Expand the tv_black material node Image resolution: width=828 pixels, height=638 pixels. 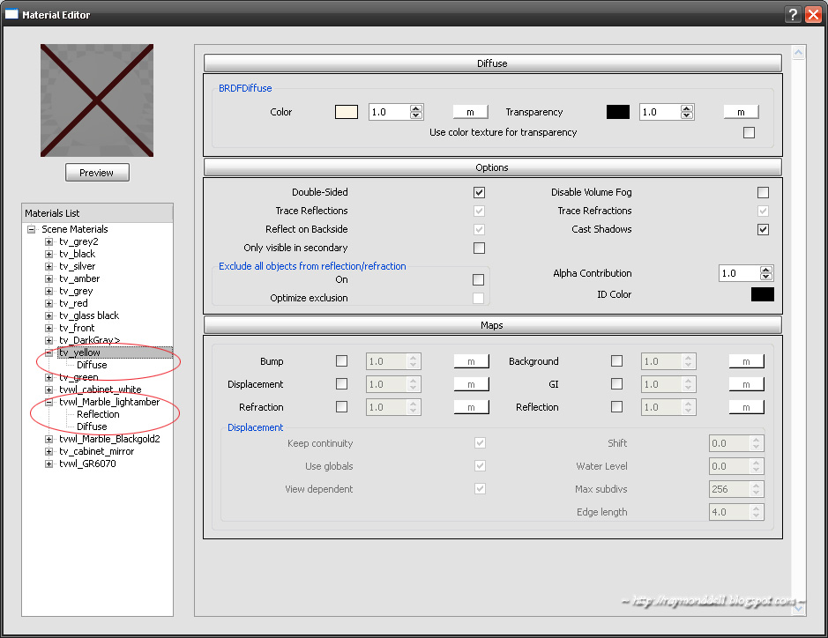click(49, 254)
